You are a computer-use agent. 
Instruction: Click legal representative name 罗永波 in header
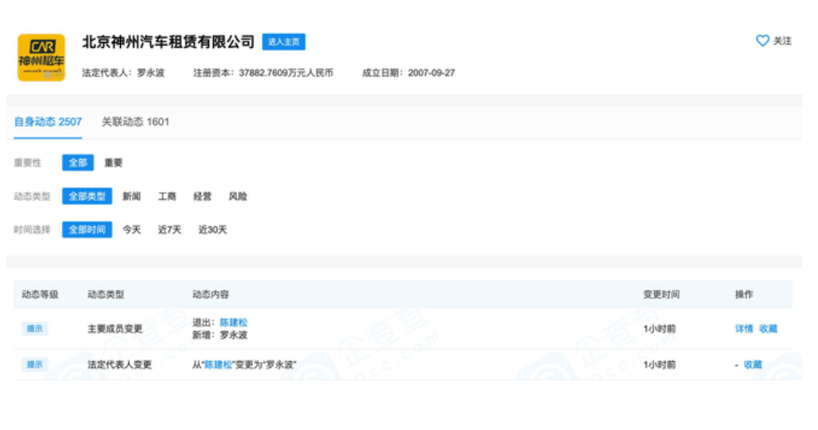(x=151, y=73)
